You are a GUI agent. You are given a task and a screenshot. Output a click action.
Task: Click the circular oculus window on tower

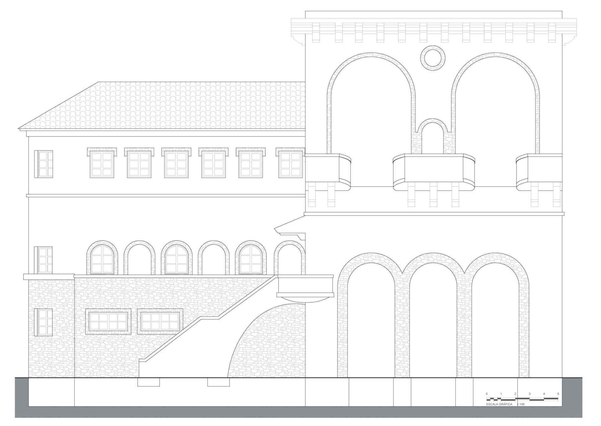(433, 58)
